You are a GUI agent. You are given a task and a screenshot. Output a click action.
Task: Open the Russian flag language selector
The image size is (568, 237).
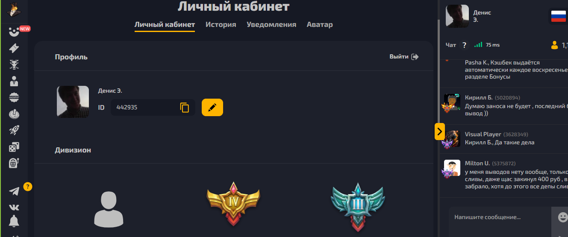[558, 16]
